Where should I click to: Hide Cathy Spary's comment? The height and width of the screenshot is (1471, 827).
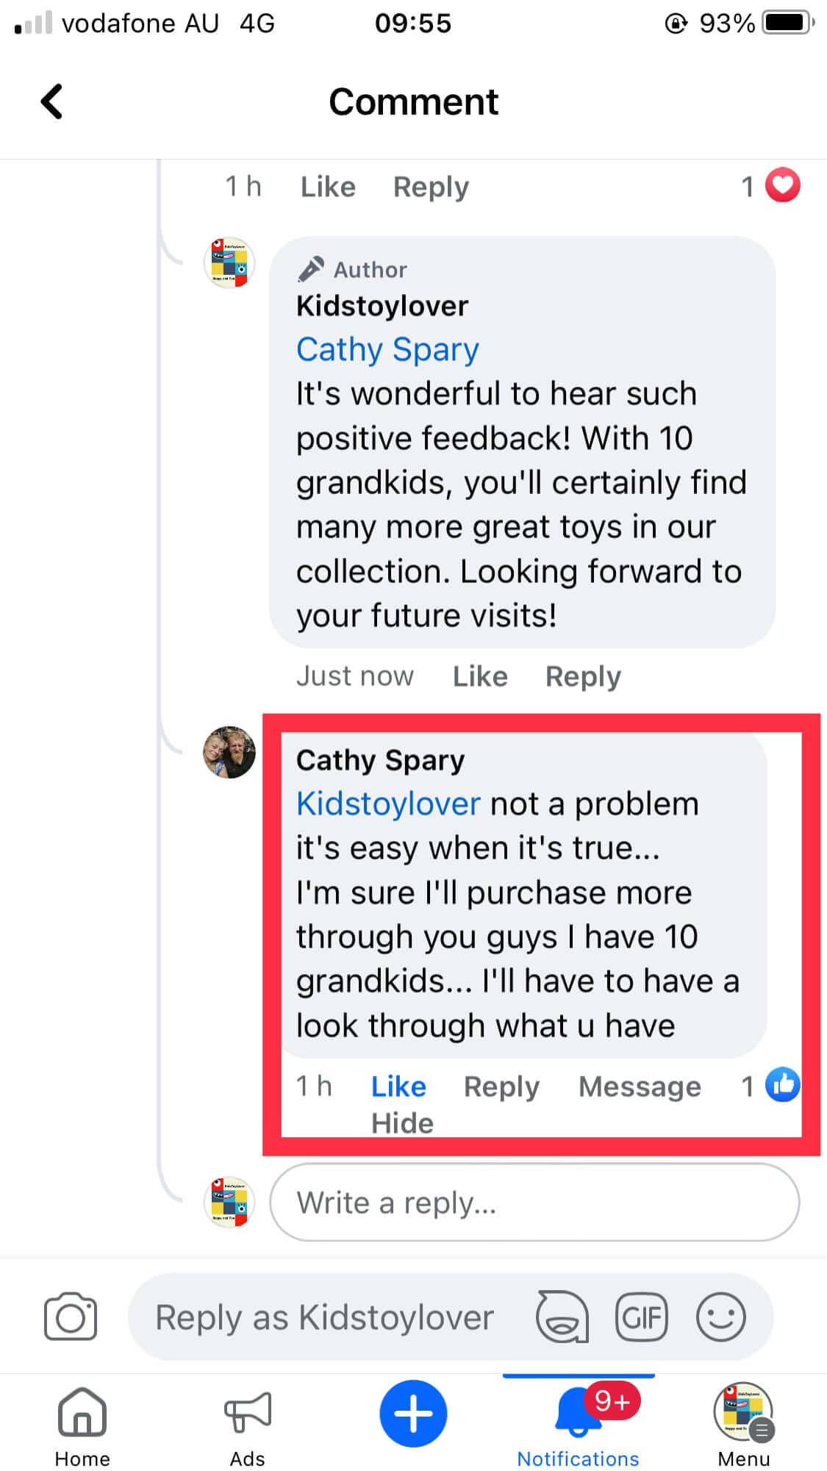[402, 1123]
